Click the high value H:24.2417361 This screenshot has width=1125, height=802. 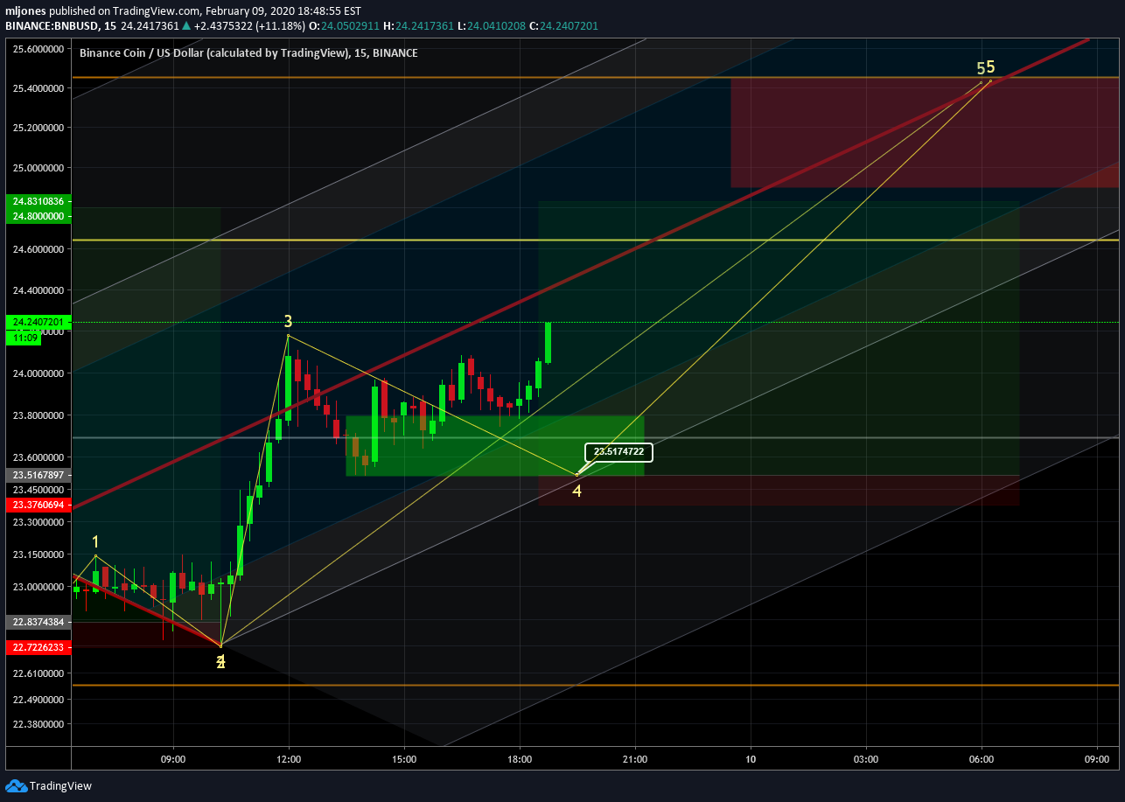coord(417,26)
